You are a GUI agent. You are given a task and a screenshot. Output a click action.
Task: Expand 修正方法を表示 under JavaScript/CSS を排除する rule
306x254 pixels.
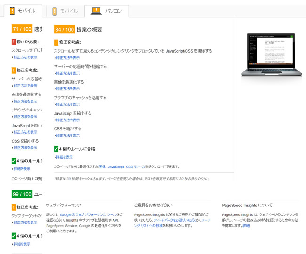pyautogui.click(x=67, y=58)
